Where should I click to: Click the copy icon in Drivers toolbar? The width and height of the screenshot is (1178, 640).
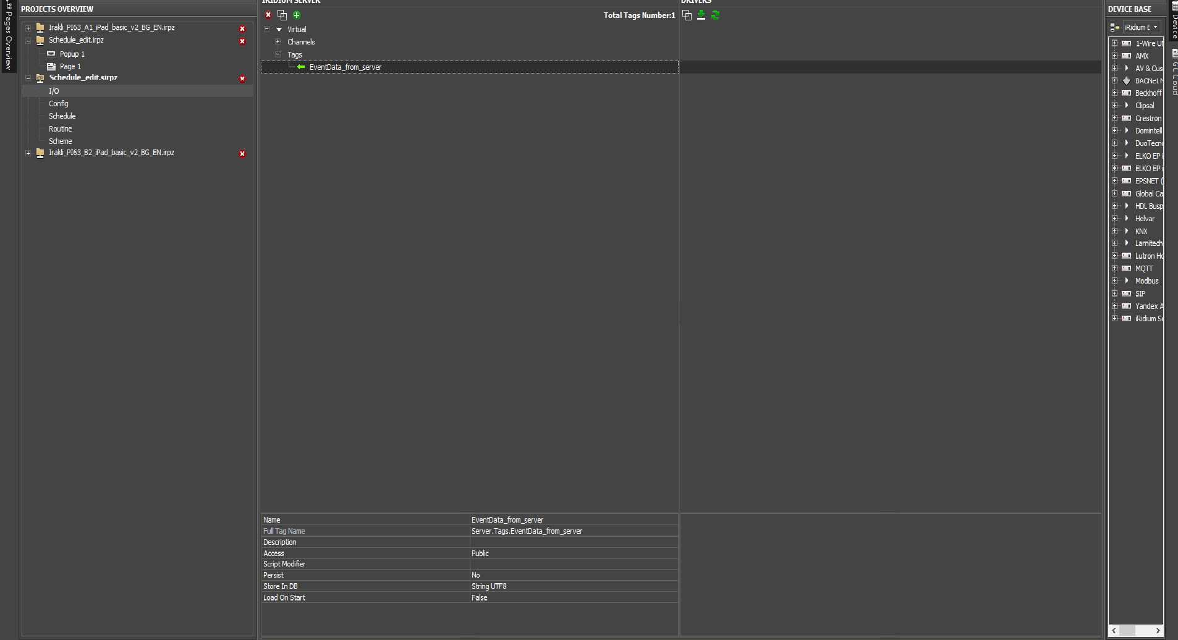tap(687, 15)
